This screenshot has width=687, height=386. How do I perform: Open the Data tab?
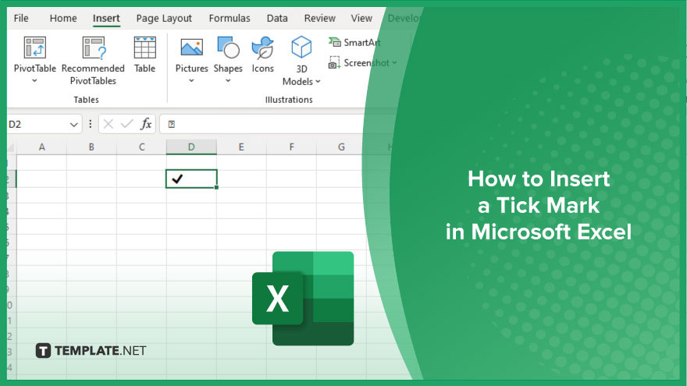[277, 19]
